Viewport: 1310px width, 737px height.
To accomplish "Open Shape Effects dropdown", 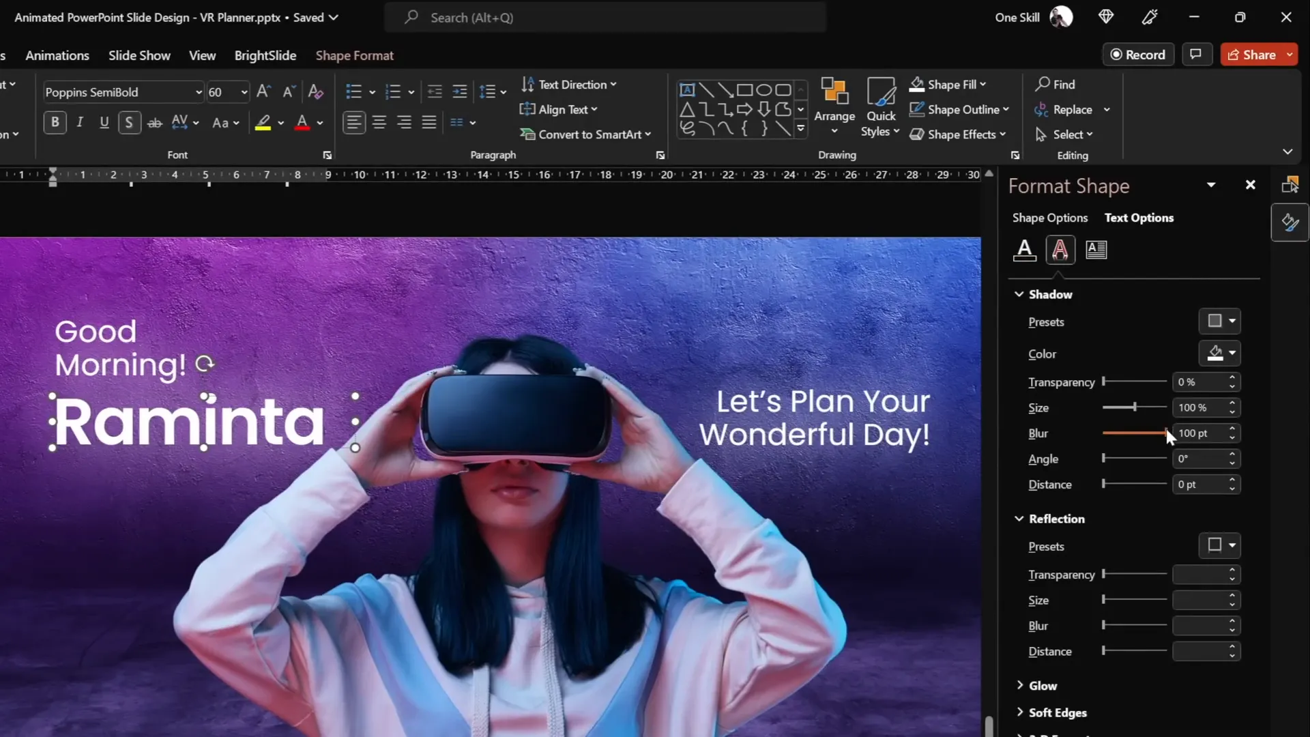I will pos(957,134).
